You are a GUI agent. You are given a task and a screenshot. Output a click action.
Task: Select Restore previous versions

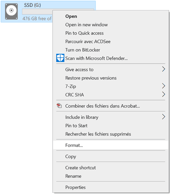pyautogui.click(x=110, y=78)
